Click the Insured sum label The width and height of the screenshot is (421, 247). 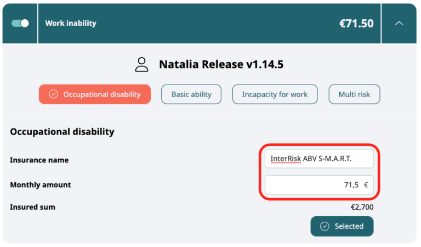[32, 207]
